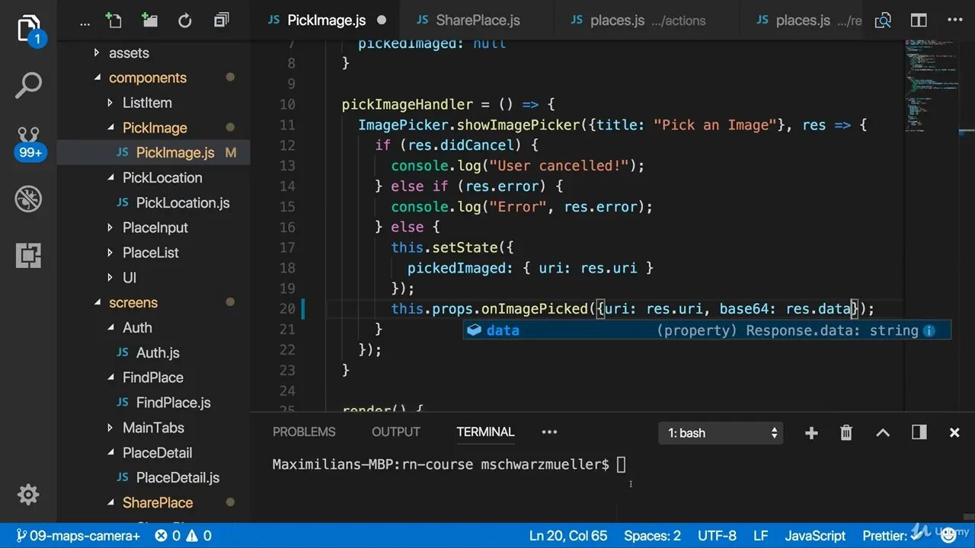
Task: Change indentation via Spaces: 2
Action: (652, 536)
